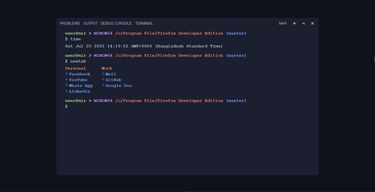Open the DEBUG CONSOLE tab
This screenshot has width=375, height=192.
coord(116,23)
